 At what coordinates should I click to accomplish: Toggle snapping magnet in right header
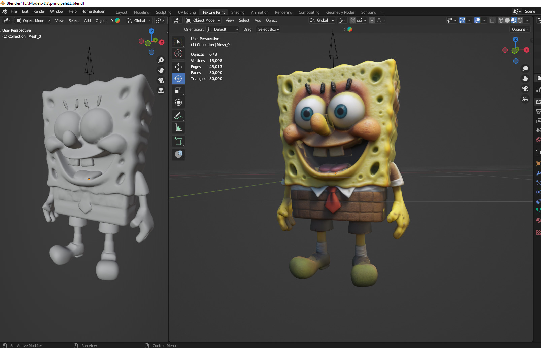(x=352, y=20)
